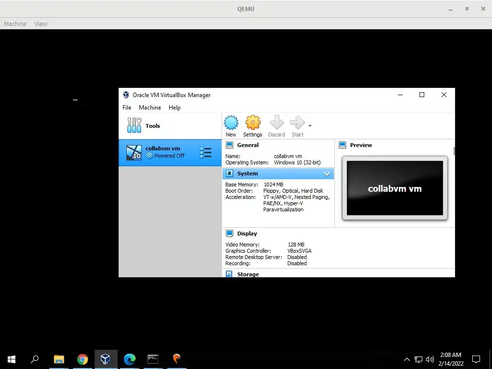The image size is (492, 369).
Task: Click the network tray icon
Action: (418, 359)
